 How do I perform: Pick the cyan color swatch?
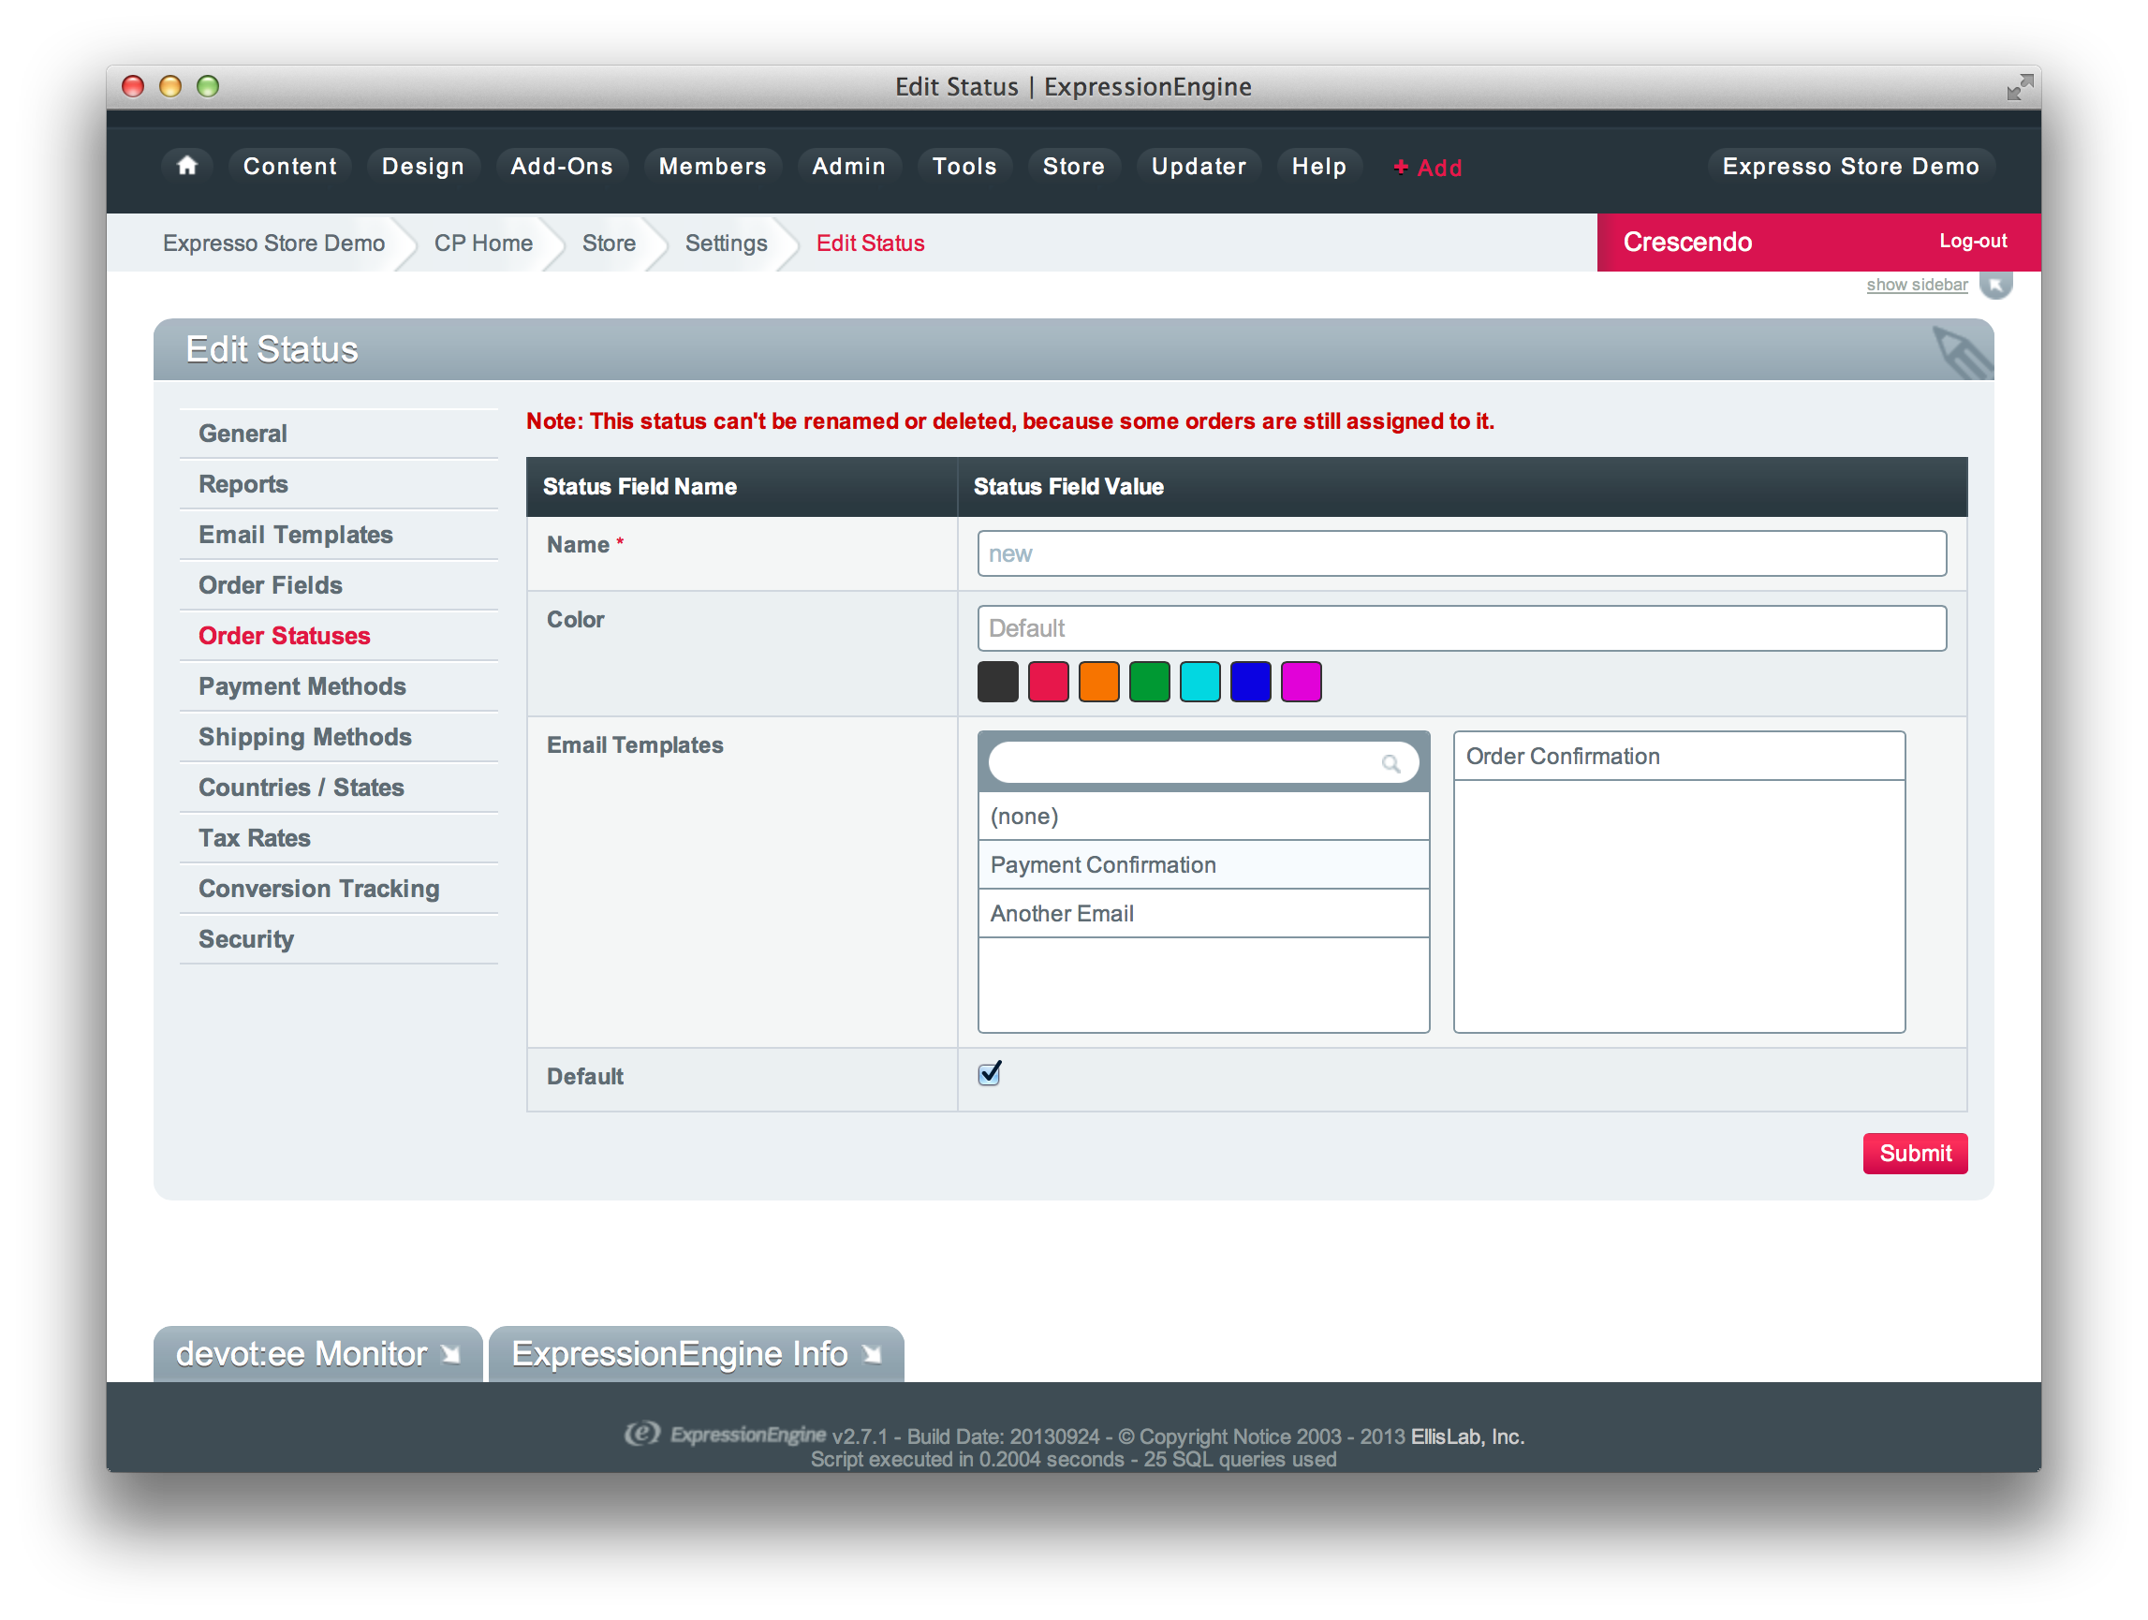point(1199,682)
